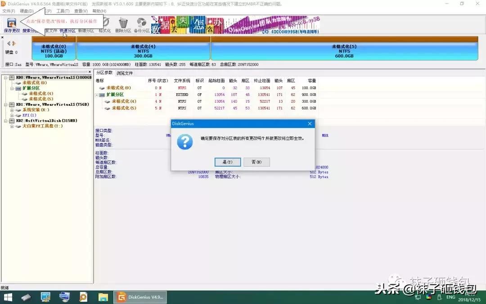Click 是(Y) to confirm saving partition changes
486x304 pixels.
click(x=227, y=162)
